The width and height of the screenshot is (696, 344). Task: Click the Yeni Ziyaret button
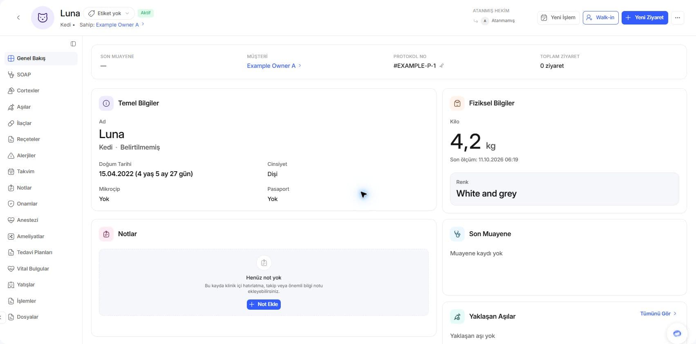pos(645,18)
